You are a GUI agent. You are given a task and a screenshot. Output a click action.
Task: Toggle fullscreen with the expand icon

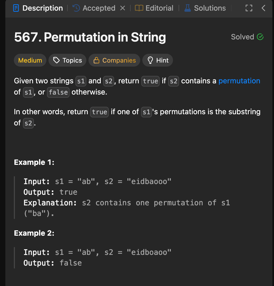point(249,8)
